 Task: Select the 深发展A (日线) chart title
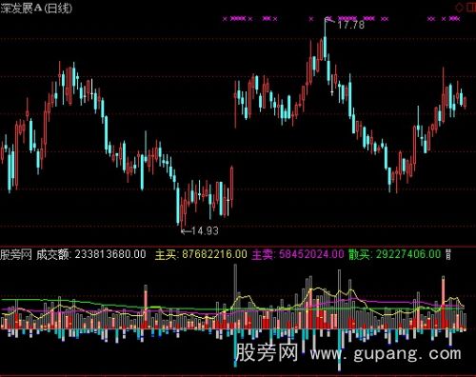(36, 9)
